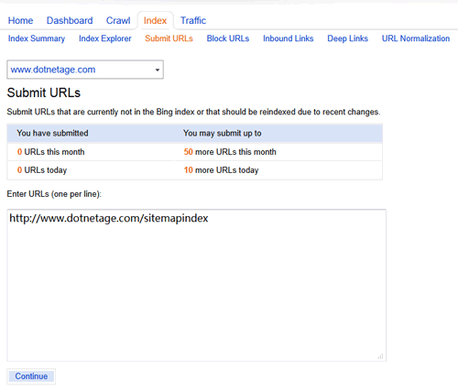Click the textarea resize grip
Viewport: 458px width, 391px height.
pos(380,356)
